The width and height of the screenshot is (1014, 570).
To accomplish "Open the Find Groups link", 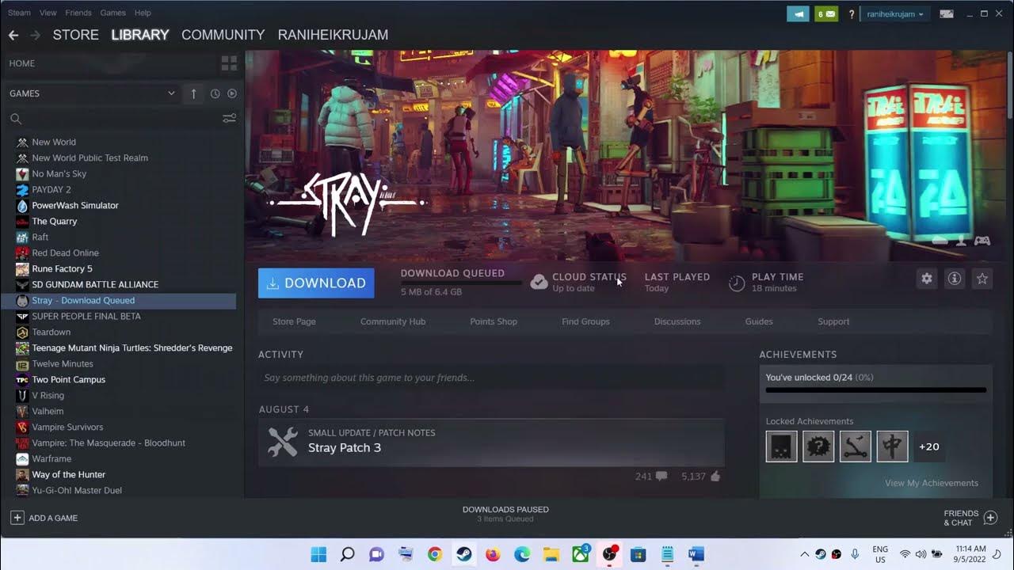I will tap(585, 321).
